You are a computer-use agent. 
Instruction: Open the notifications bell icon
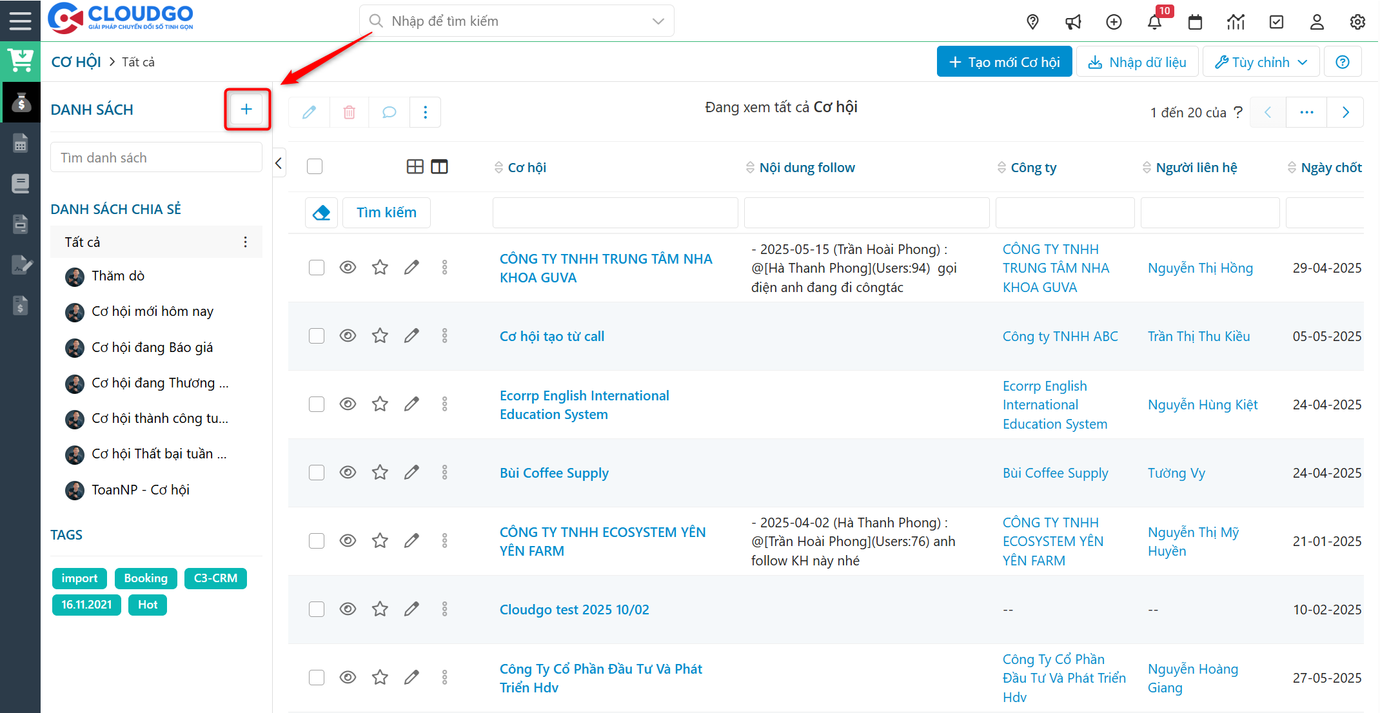[1154, 22]
